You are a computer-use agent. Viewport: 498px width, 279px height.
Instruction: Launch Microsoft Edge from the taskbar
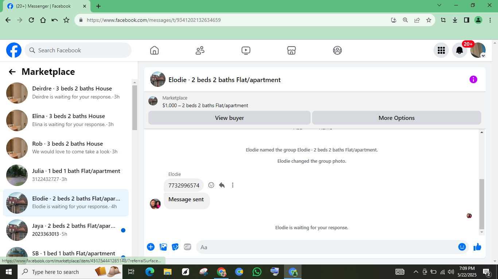(149, 272)
